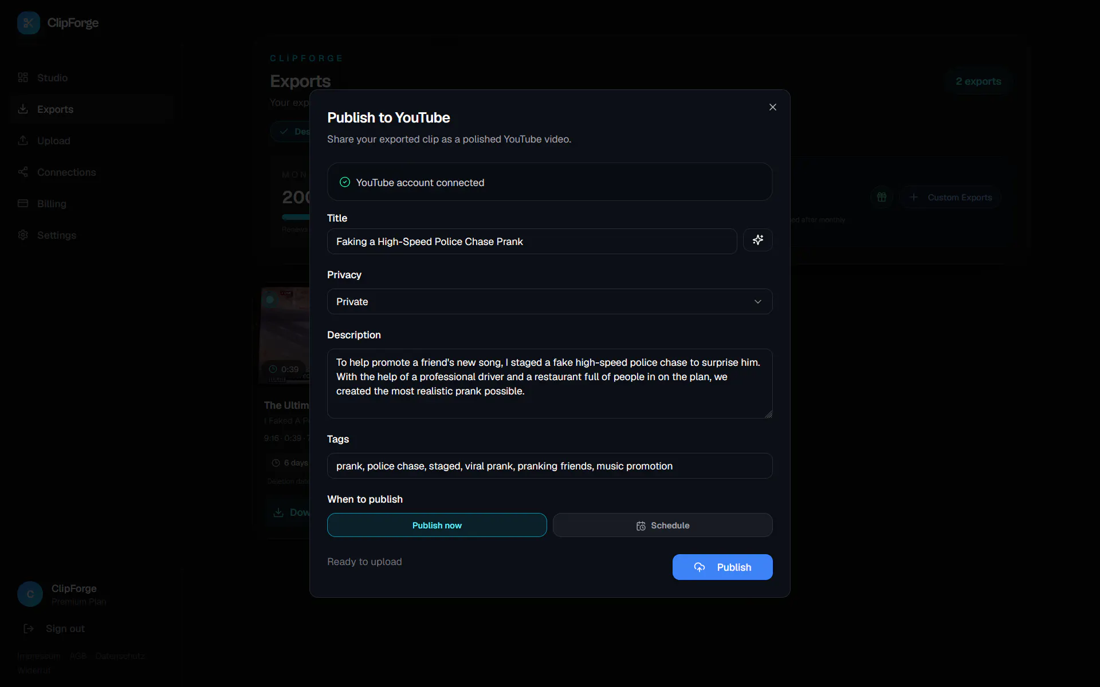1100x687 pixels.
Task: Click the Exports page heading
Action: (300, 81)
